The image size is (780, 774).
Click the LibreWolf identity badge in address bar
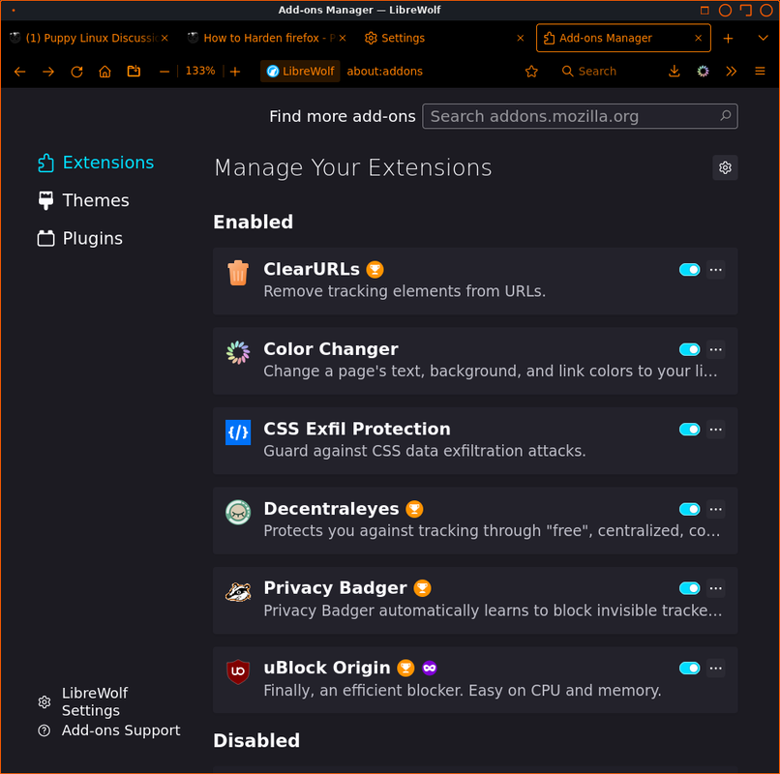[300, 72]
